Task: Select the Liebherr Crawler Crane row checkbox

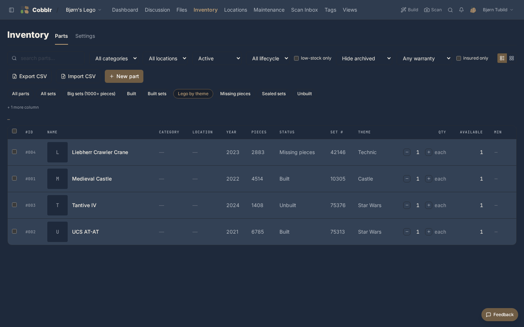Action: [15, 152]
